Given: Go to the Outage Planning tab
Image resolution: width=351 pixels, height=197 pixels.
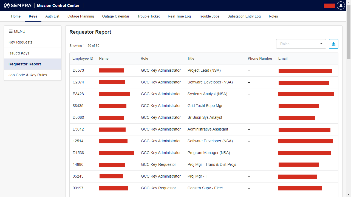Looking at the screenshot, I should 81,16.
